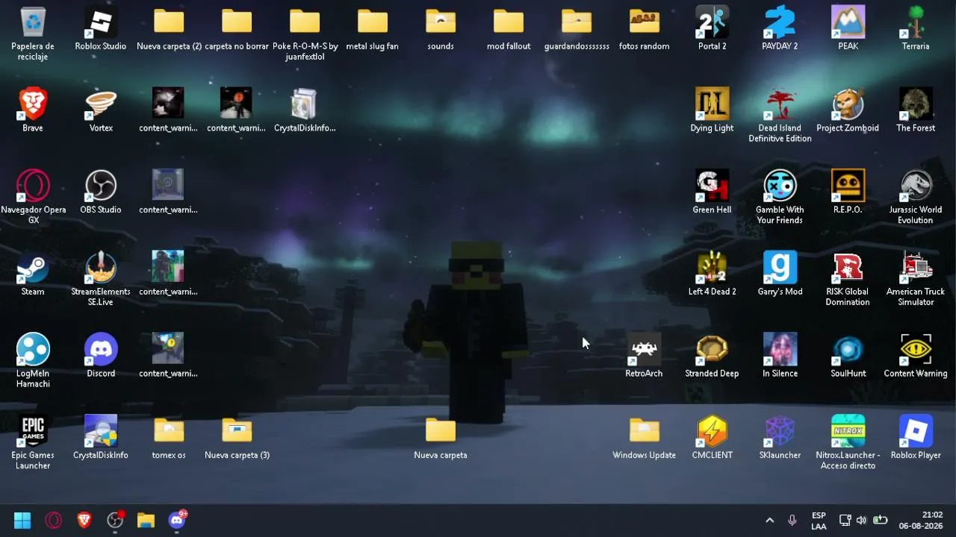Click the fotos random folder
The image size is (956, 537).
(x=645, y=28)
